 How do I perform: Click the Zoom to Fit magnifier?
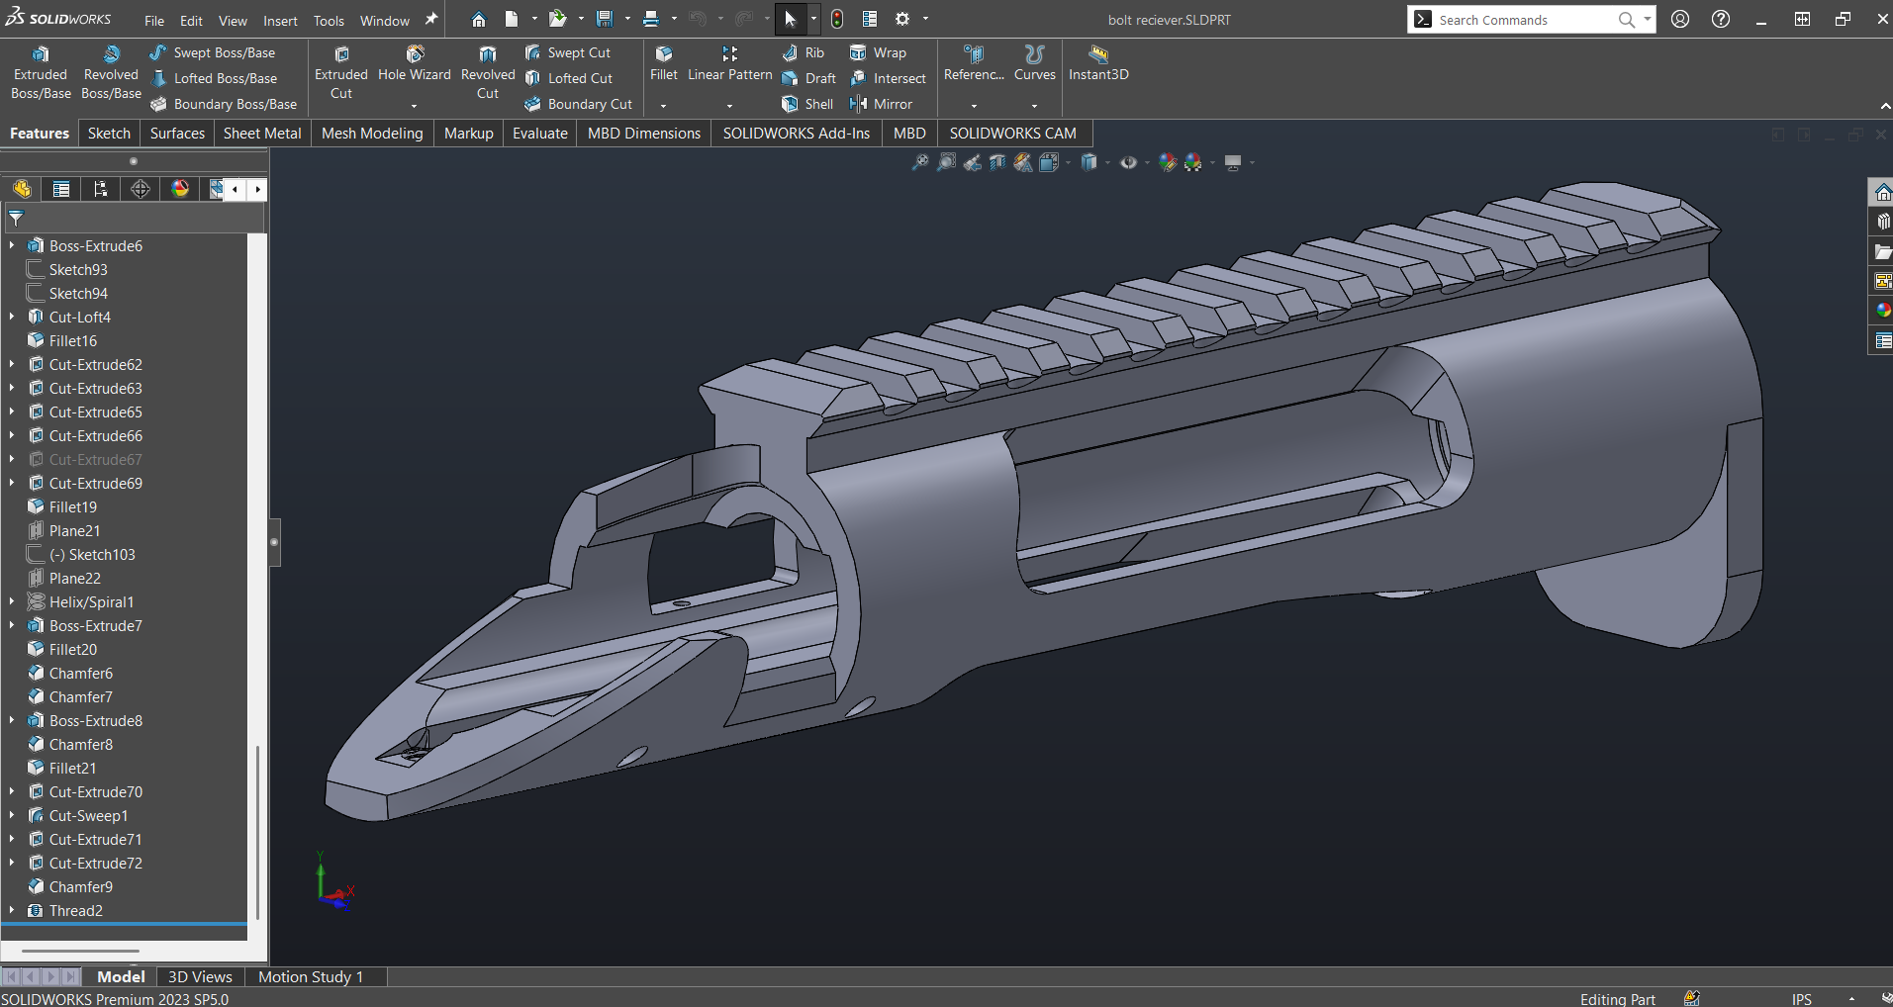(x=919, y=163)
